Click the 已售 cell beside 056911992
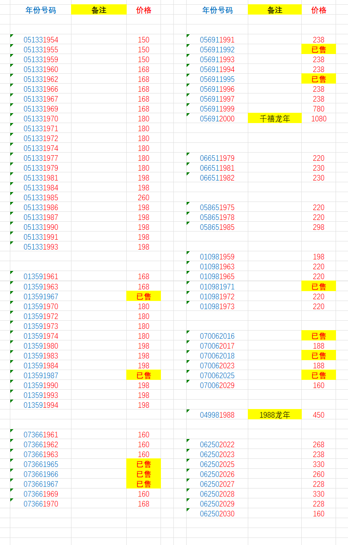The image size is (348, 545). click(x=318, y=50)
